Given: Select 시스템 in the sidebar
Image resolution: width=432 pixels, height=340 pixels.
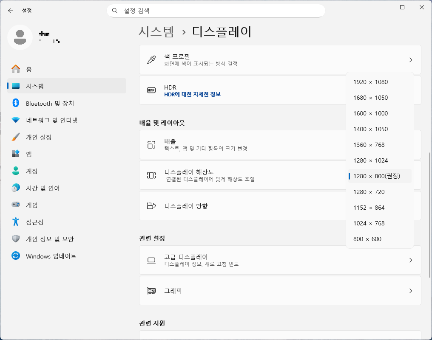Looking at the screenshot, I should coord(67,86).
